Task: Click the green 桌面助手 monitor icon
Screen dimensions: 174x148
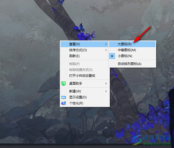Action: 64,84
